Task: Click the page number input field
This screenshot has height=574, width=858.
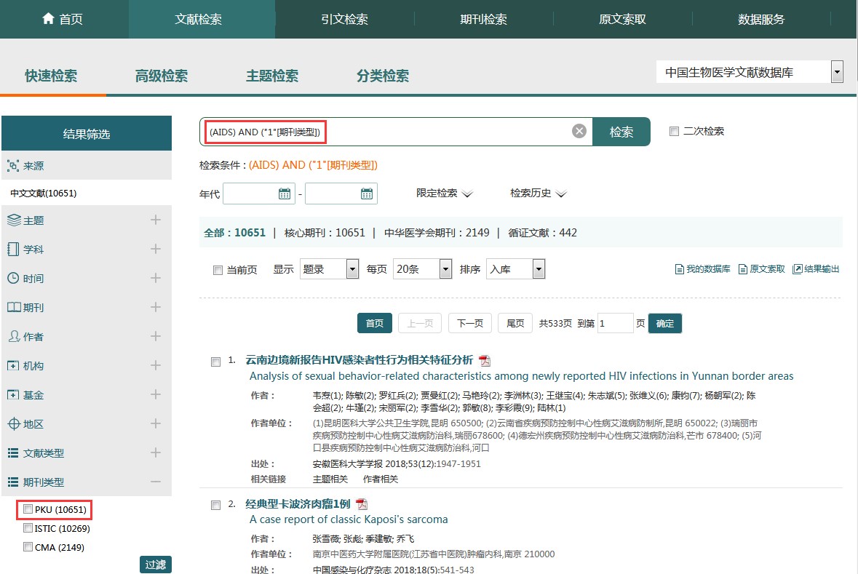Action: tap(614, 324)
